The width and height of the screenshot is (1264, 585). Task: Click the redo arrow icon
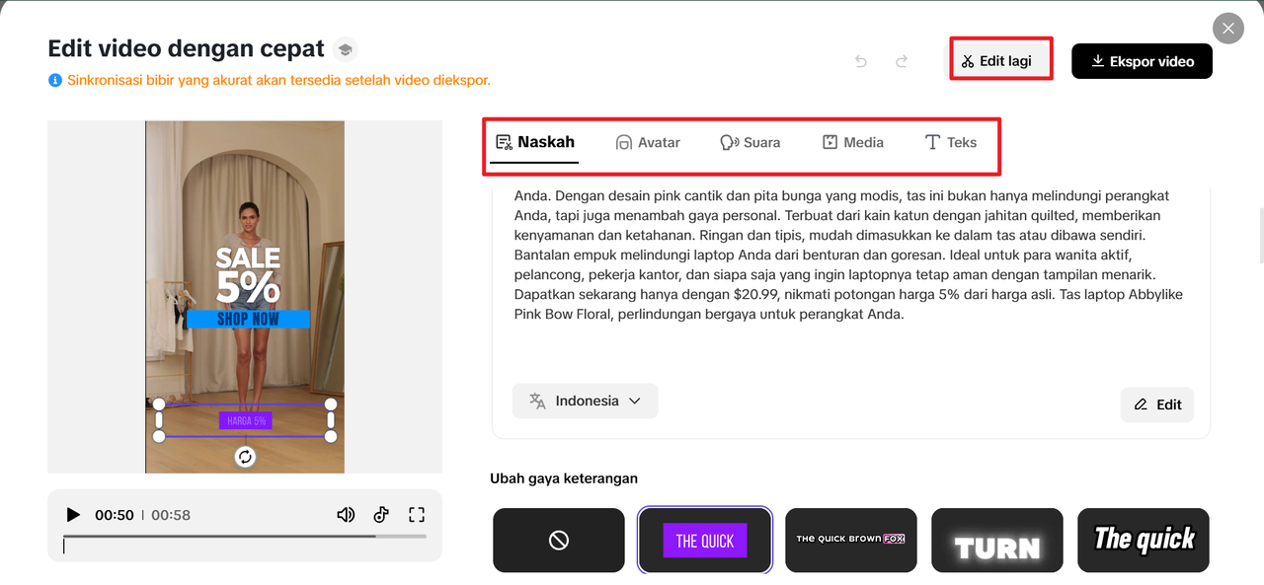[902, 61]
